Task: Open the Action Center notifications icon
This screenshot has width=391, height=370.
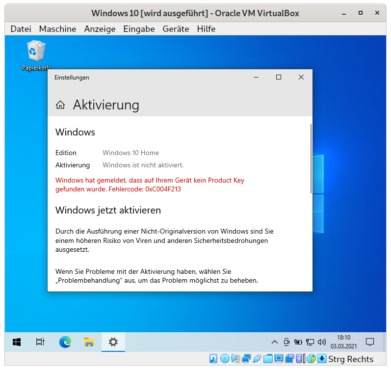Action: pyautogui.click(x=370, y=342)
